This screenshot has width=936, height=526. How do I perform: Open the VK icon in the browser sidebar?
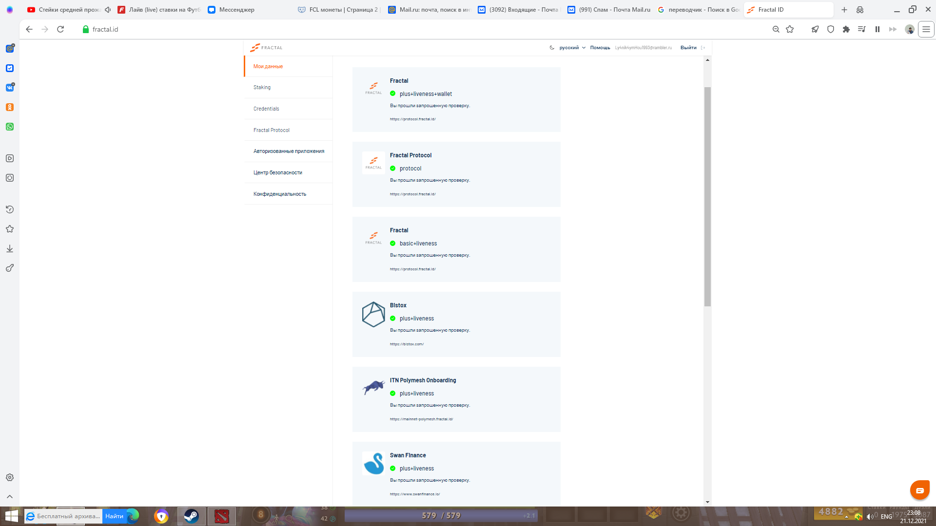pos(10,88)
